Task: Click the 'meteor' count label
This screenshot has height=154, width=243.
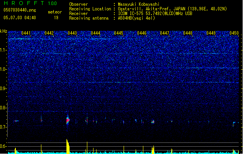Action: point(55,12)
